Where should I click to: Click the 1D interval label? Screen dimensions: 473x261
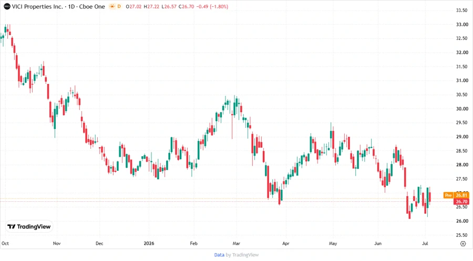[71, 7]
